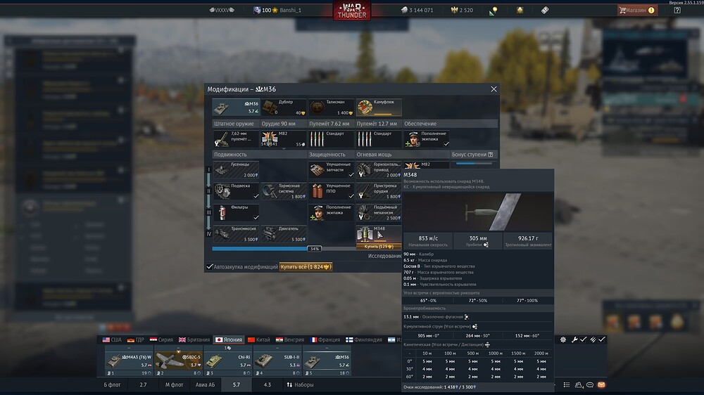Click the War Thunder logo button
Image resolution: width=704 pixels, height=395 pixels.
click(x=351, y=11)
